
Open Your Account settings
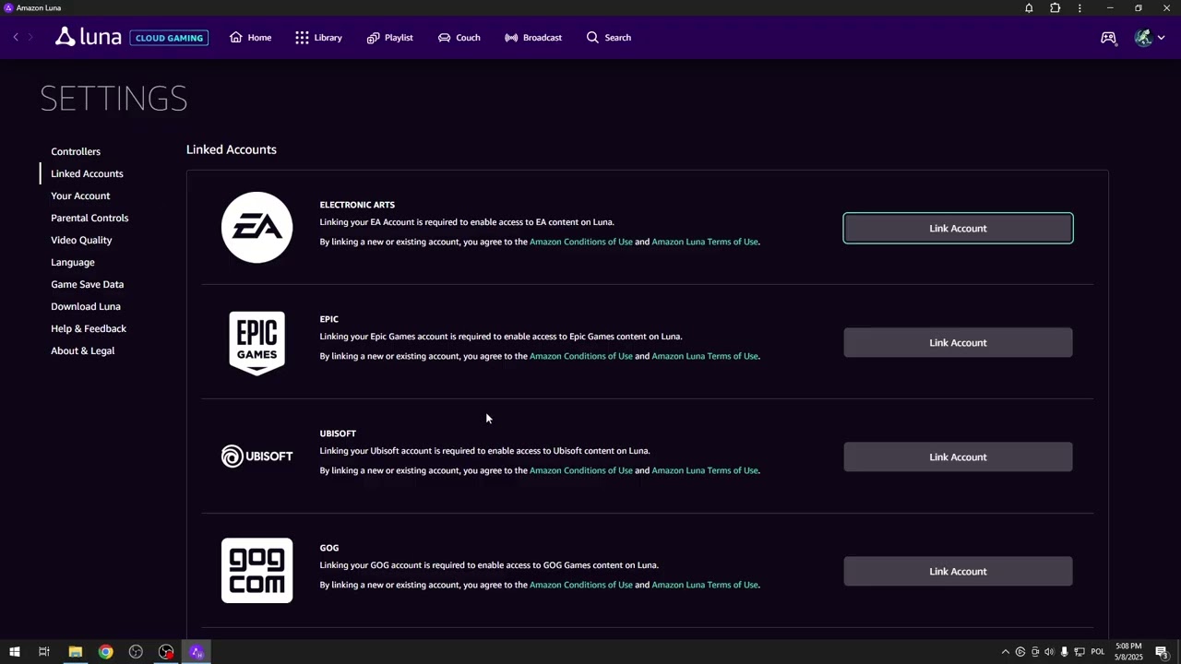(80, 196)
